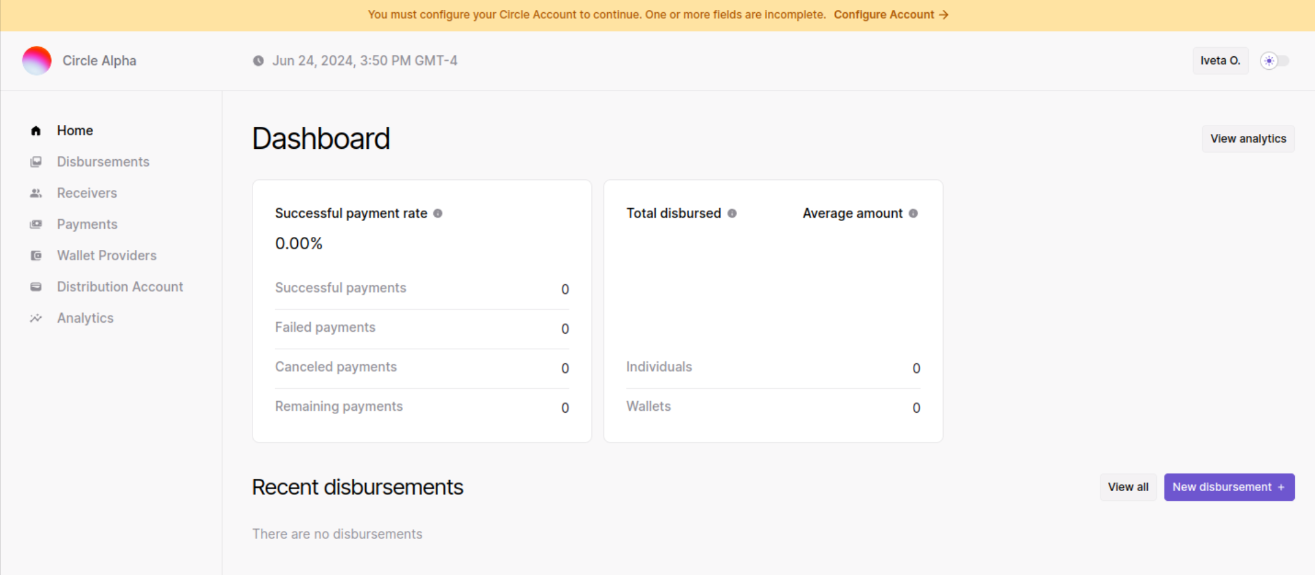
Task: Click info icon beside Successful payment rate
Action: pyautogui.click(x=438, y=213)
